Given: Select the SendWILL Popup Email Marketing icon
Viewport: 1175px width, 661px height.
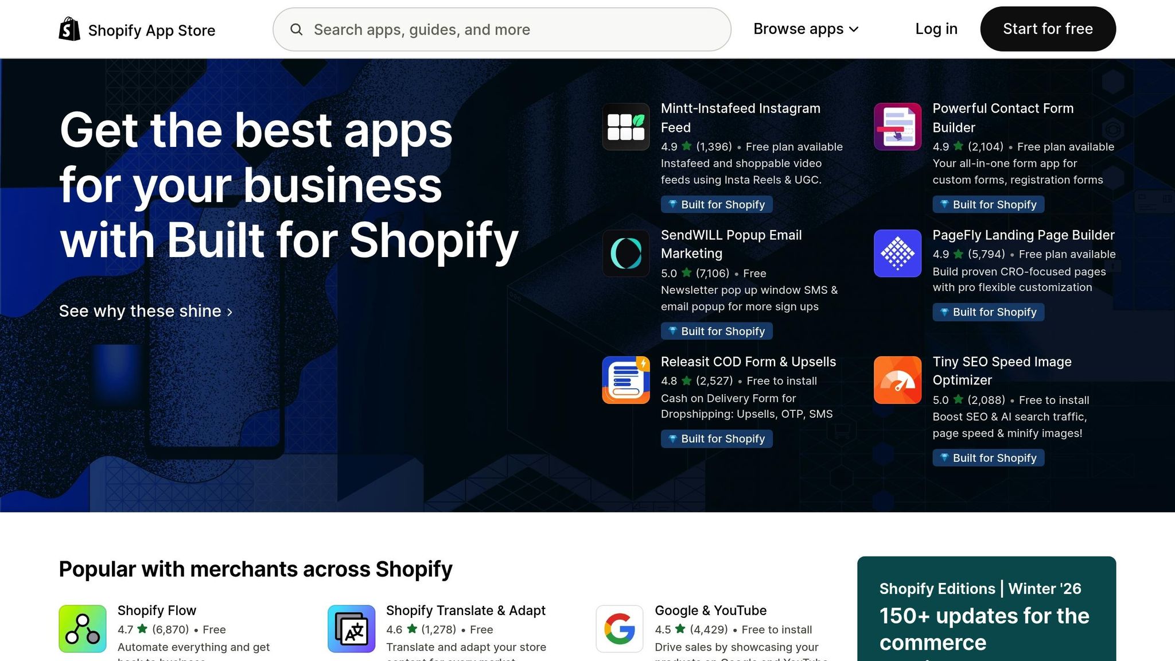Looking at the screenshot, I should pyautogui.click(x=625, y=253).
